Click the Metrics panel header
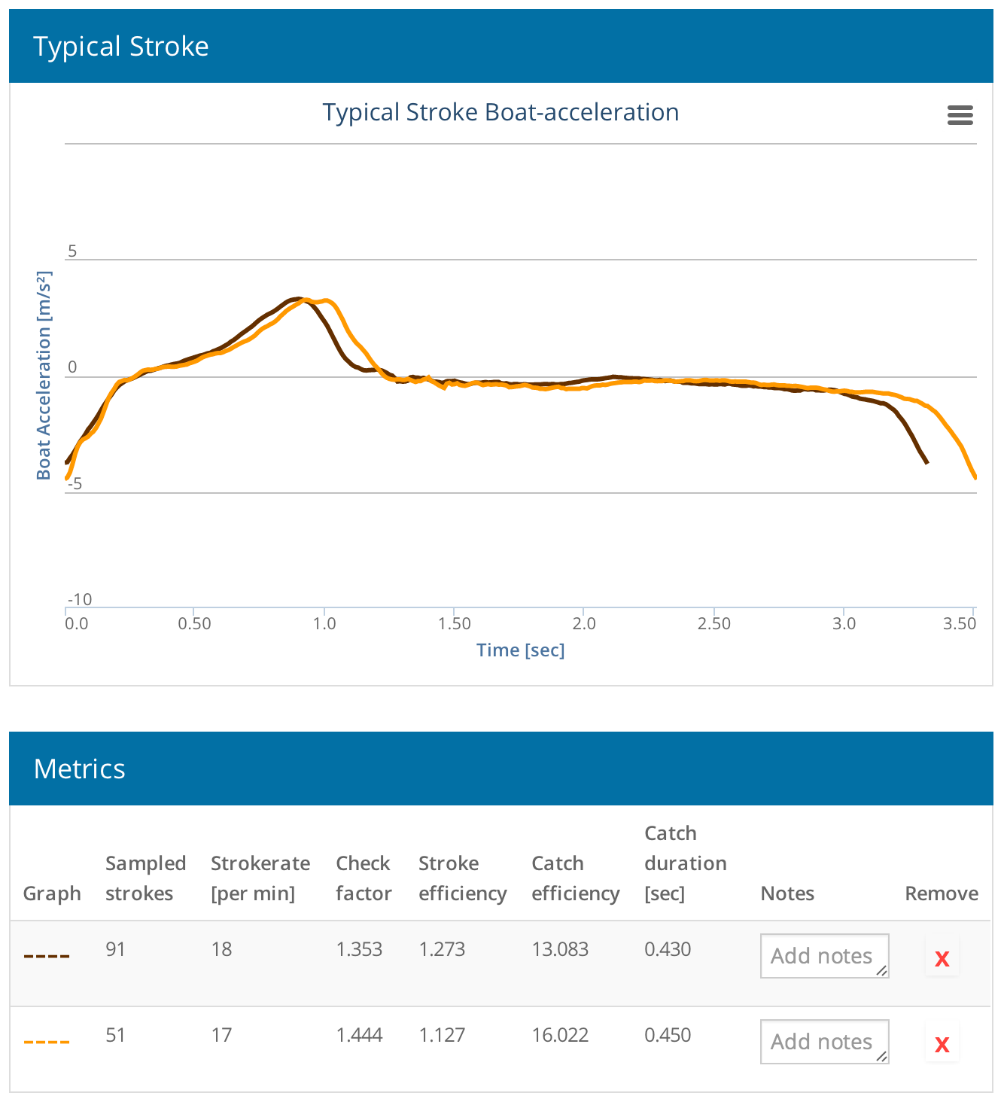This screenshot has height=1108, width=1004. tap(501, 769)
